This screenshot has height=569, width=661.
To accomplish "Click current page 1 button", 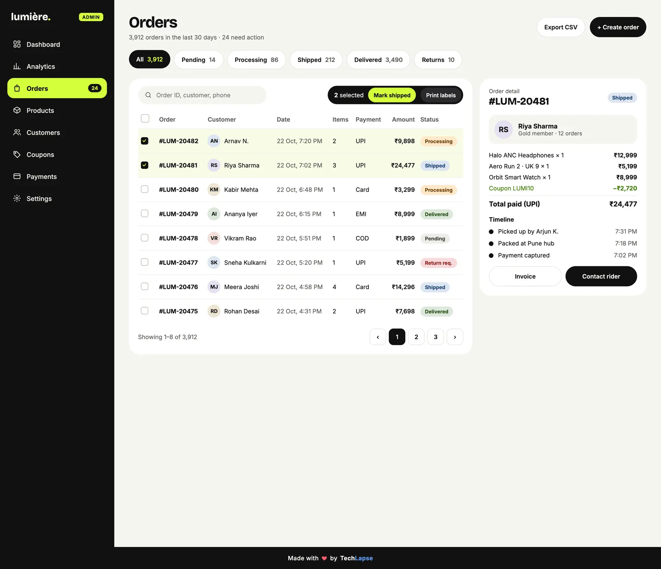I will [x=397, y=337].
